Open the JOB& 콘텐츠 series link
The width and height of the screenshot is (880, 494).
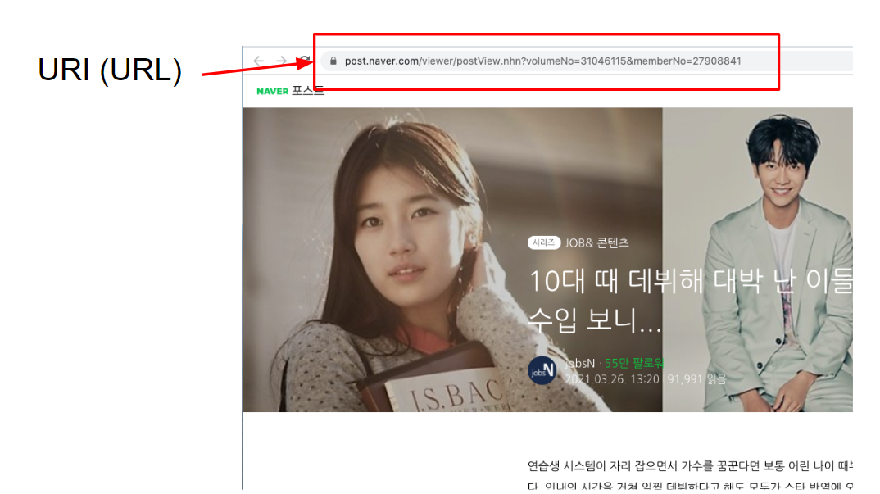click(x=596, y=242)
